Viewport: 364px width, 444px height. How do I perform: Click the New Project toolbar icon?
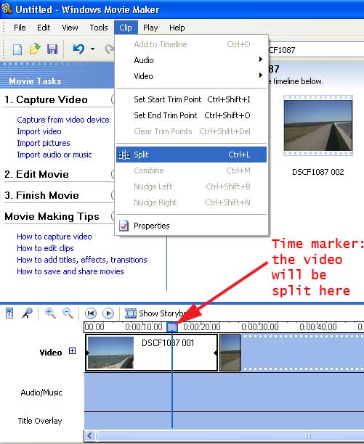click(x=17, y=49)
